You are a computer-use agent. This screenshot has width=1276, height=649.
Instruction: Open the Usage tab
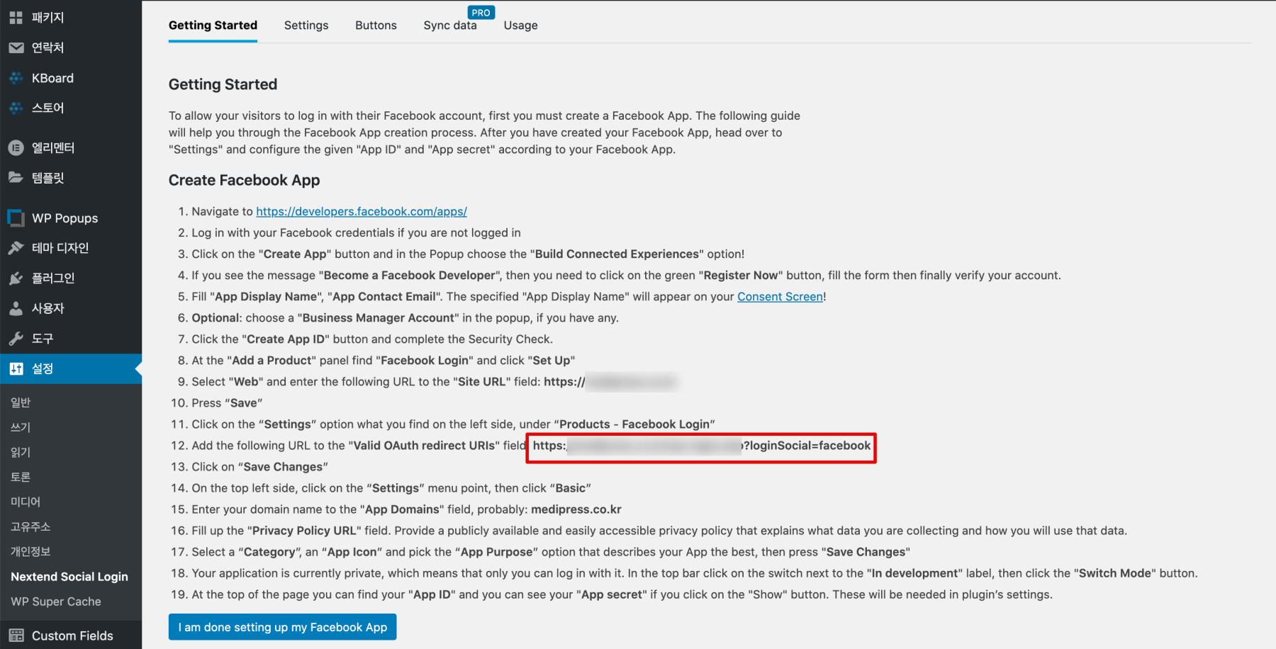pyautogui.click(x=520, y=26)
